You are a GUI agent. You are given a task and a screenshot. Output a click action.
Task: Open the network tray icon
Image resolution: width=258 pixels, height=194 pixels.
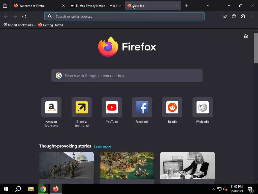tap(219, 189)
